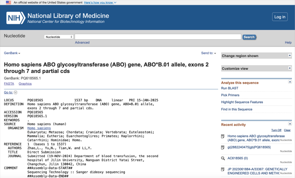Expand the Customize view panel
The width and height of the screenshot is (295, 178).
290,68
